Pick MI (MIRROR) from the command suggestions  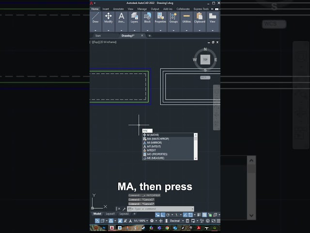pyautogui.click(x=168, y=143)
